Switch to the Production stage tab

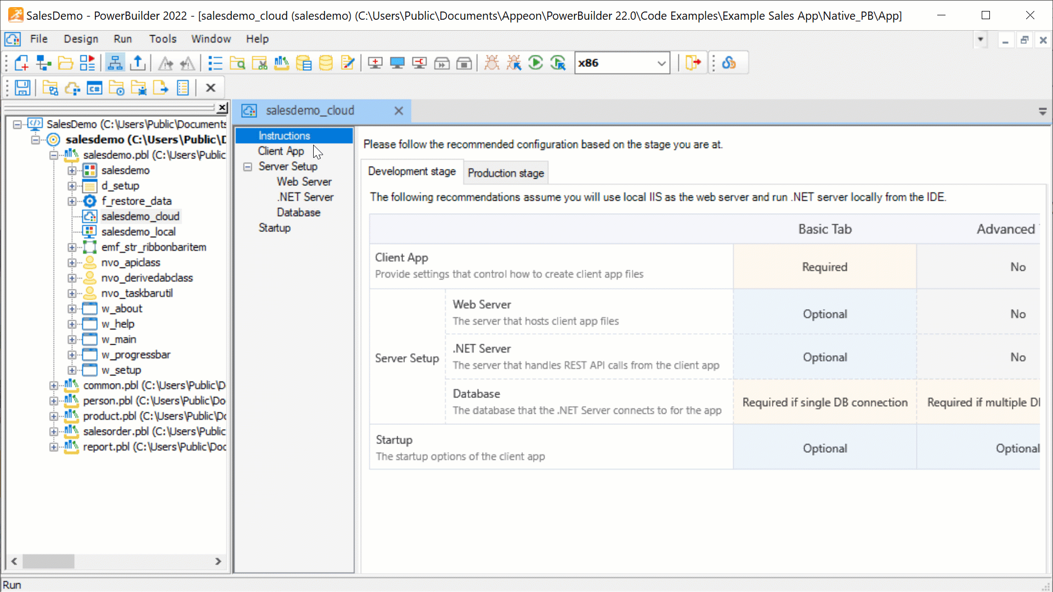pos(506,173)
